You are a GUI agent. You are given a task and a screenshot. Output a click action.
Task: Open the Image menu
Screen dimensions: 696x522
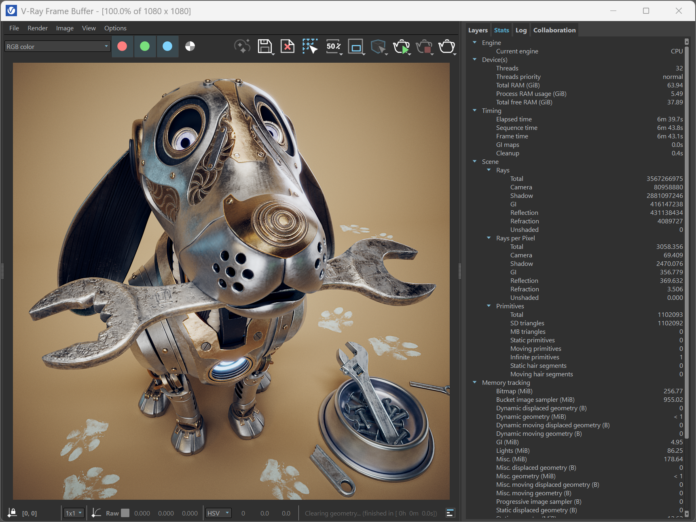(x=65, y=28)
